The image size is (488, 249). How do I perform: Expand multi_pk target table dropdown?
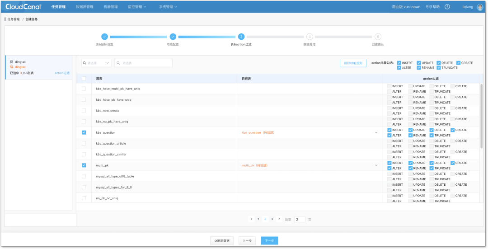click(376, 165)
